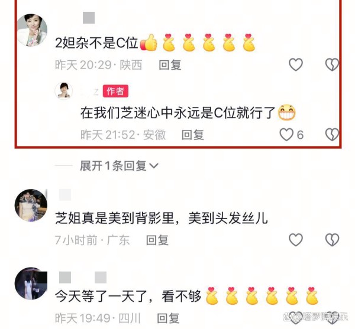The image size is (355, 329).
Task: Tap the red 作者 author badge
Action: pyautogui.click(x=115, y=92)
